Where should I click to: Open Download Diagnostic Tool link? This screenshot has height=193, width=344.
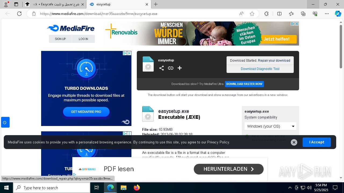coord(260,69)
